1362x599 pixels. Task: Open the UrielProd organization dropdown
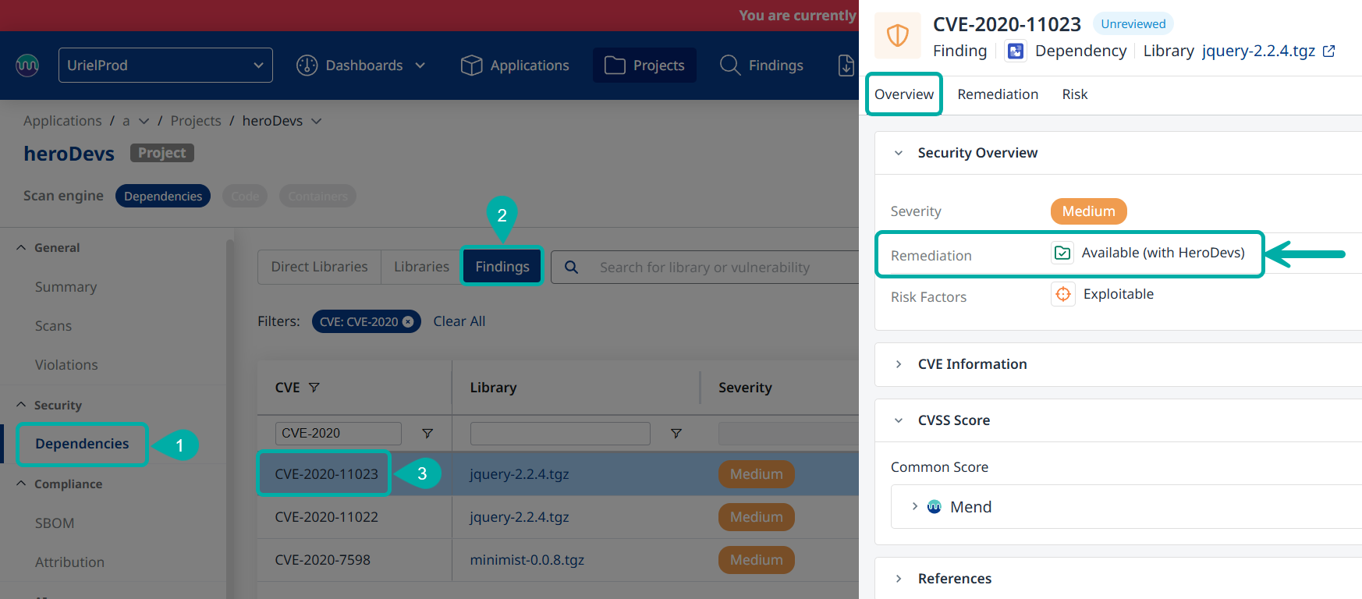(x=165, y=66)
